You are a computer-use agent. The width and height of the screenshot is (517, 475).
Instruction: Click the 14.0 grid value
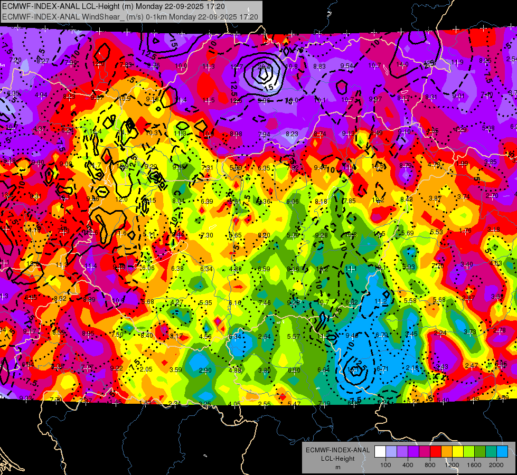click(402, 64)
